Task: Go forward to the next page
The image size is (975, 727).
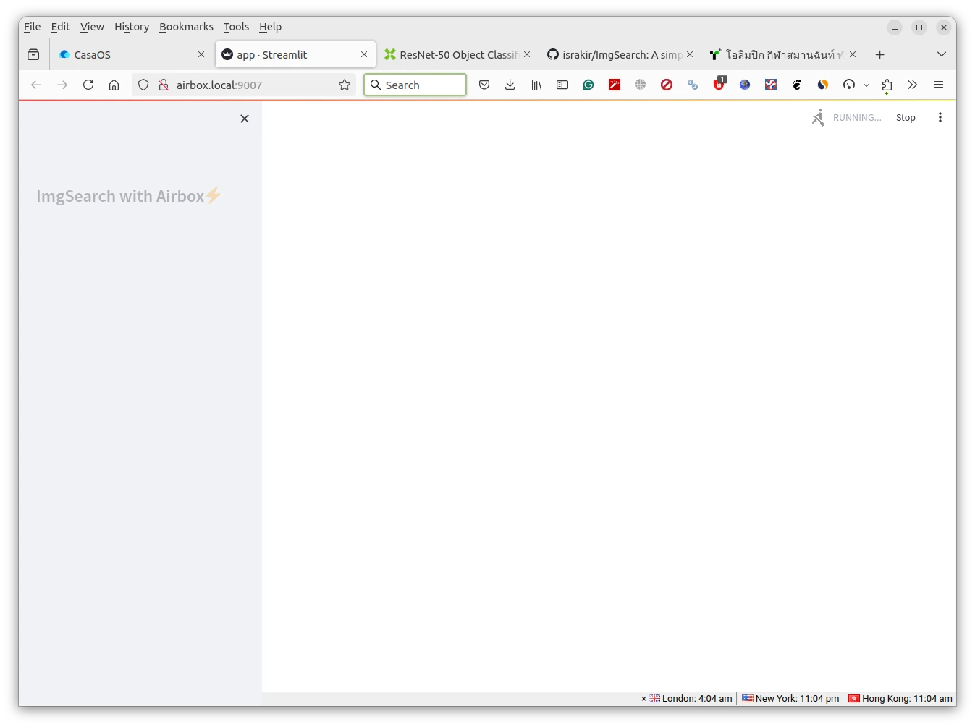Action: click(x=62, y=85)
